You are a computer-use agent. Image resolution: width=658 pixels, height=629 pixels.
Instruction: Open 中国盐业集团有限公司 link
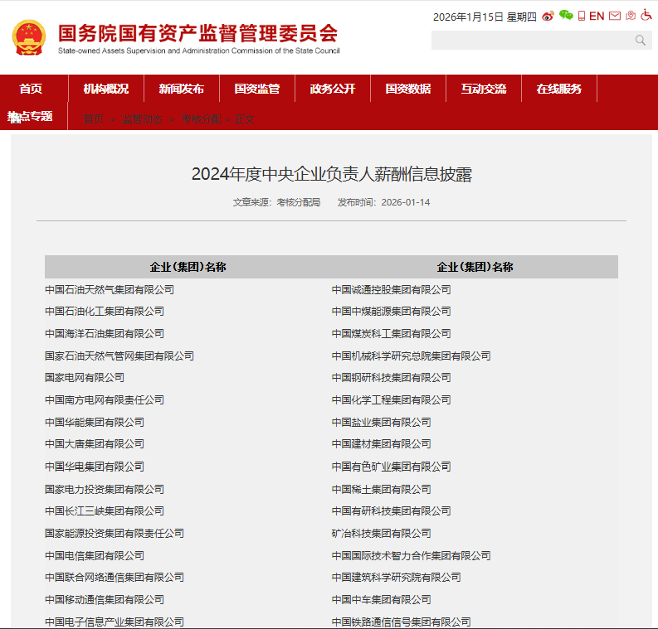[x=382, y=422]
